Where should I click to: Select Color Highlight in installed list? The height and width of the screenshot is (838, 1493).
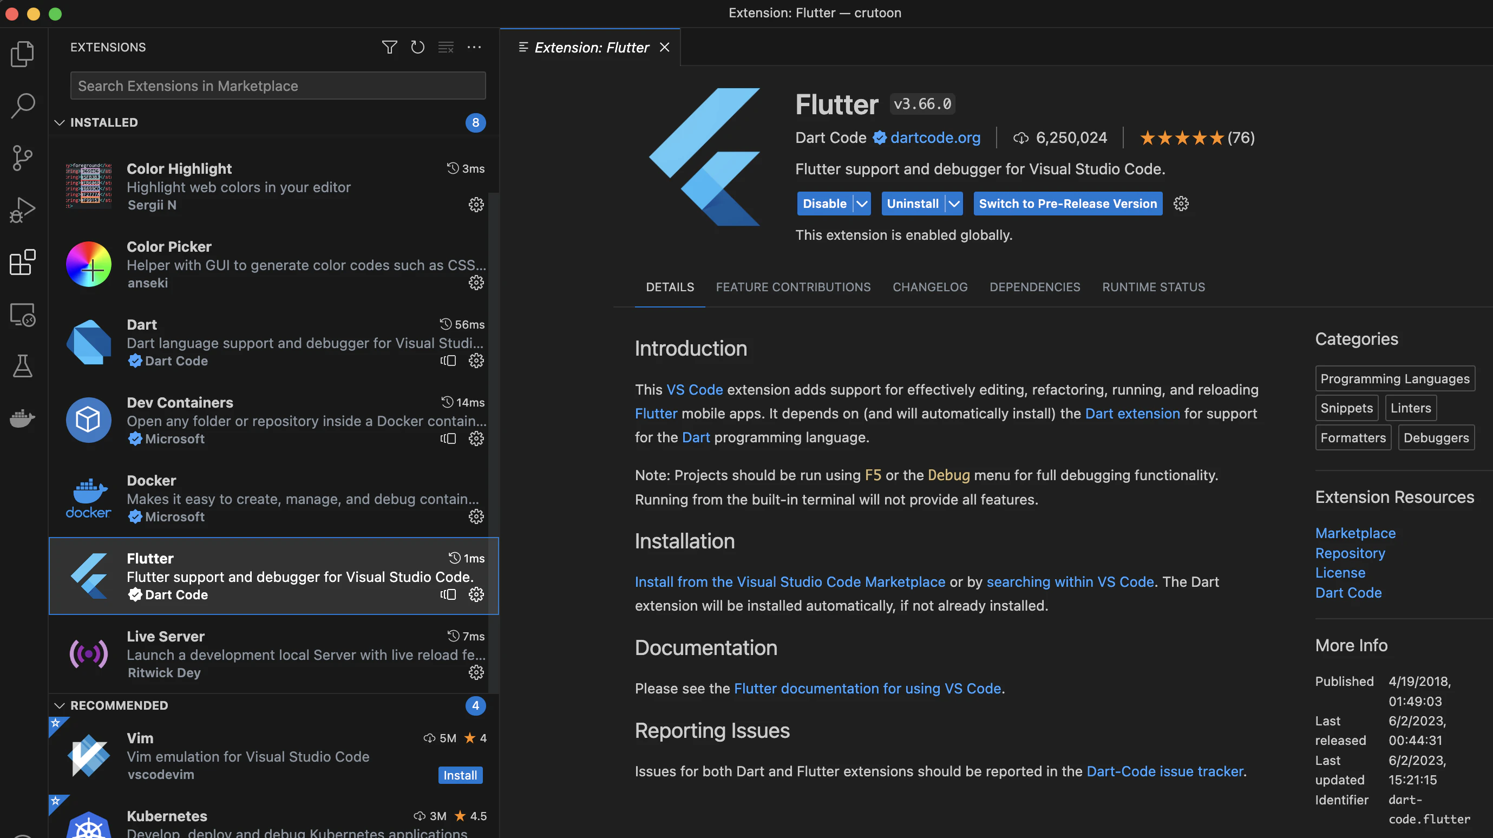273,186
